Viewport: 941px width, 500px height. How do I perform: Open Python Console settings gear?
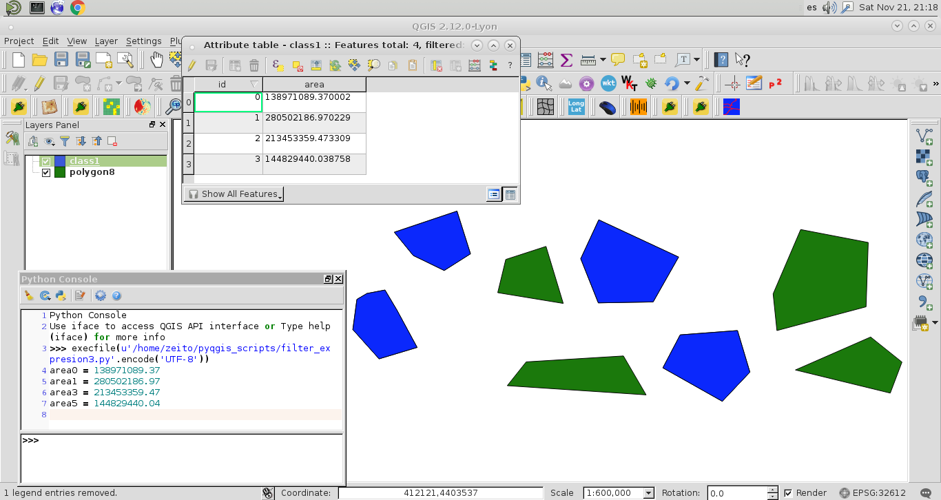tap(101, 295)
